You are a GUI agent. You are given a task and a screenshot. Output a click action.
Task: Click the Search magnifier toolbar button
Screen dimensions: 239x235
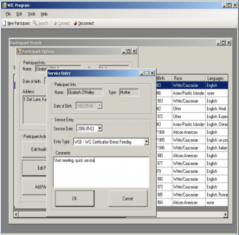coord(40,23)
